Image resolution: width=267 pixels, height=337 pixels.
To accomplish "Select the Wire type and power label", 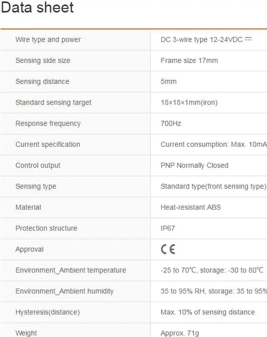I will pyautogui.click(x=48, y=40).
